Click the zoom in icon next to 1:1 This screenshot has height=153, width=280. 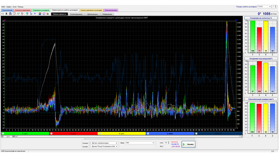[x=14, y=137]
